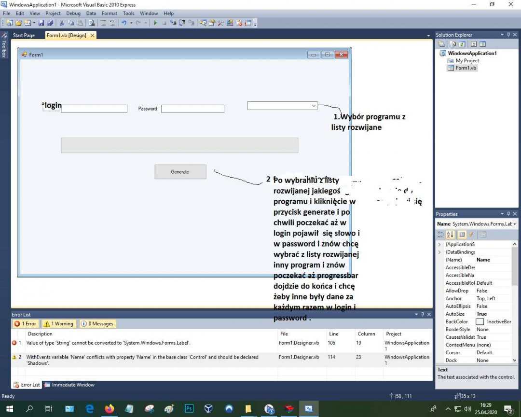
Task: Click View Code icon in Solution Explorer
Action: pyautogui.click(x=474, y=44)
